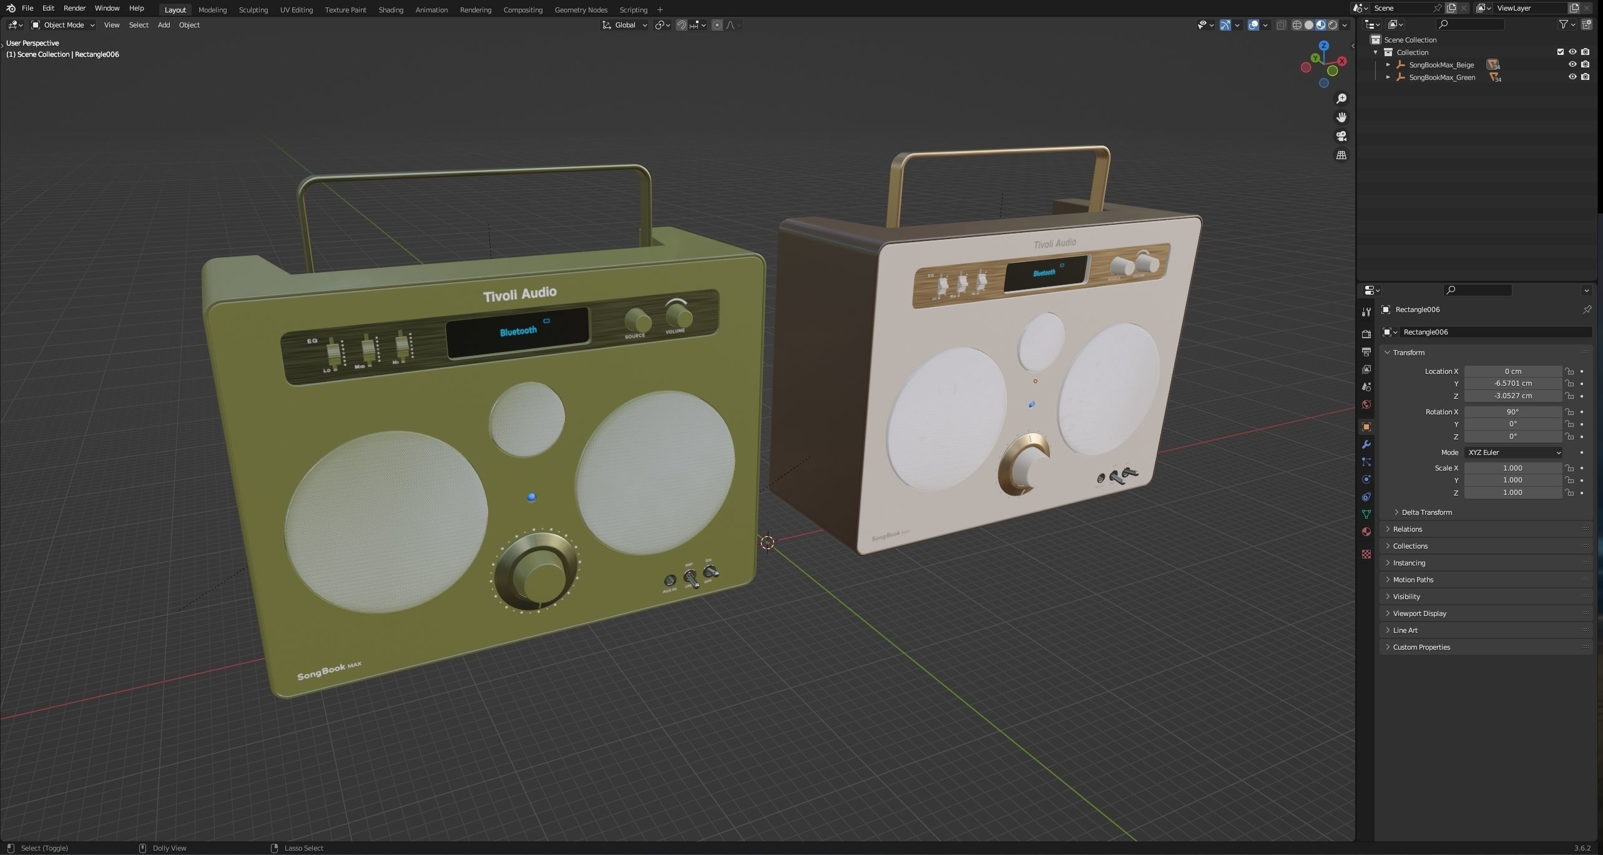The height and width of the screenshot is (855, 1603).
Task: Switch to the UV Editing workspace tab
Action: [296, 9]
